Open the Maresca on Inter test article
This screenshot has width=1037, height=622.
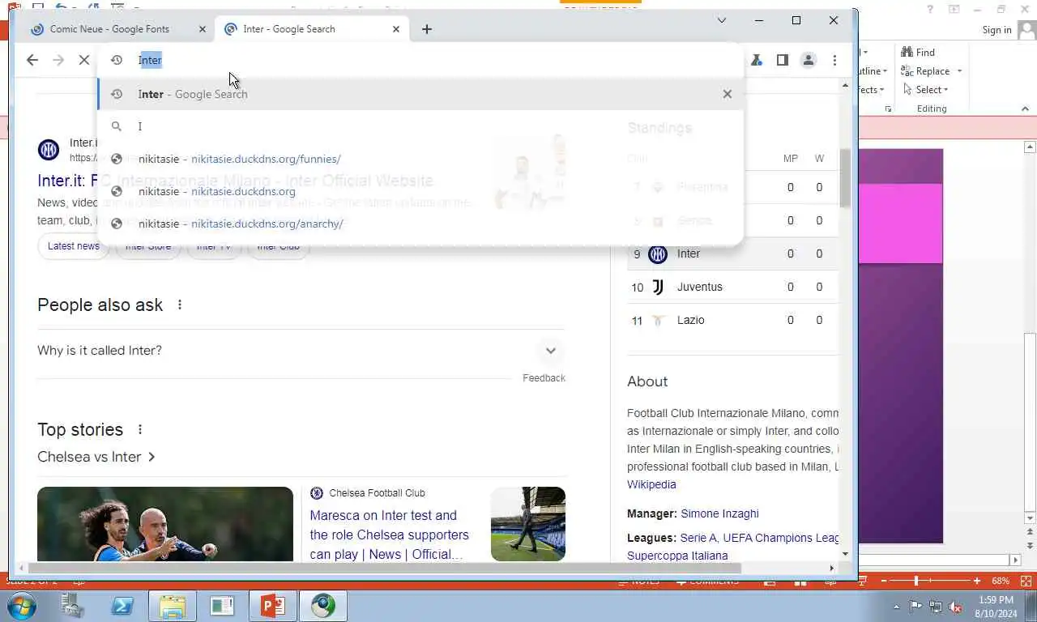[390, 535]
